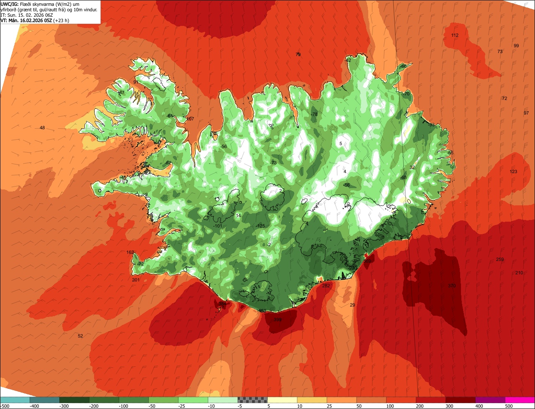The width and height of the screenshot is (535, 409).
Task: Click the pale green -10 to -5 legend swatch
Action: pyautogui.click(x=223, y=400)
